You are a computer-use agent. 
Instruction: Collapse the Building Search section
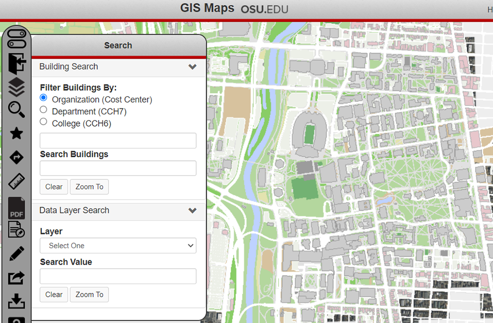pyautogui.click(x=192, y=67)
